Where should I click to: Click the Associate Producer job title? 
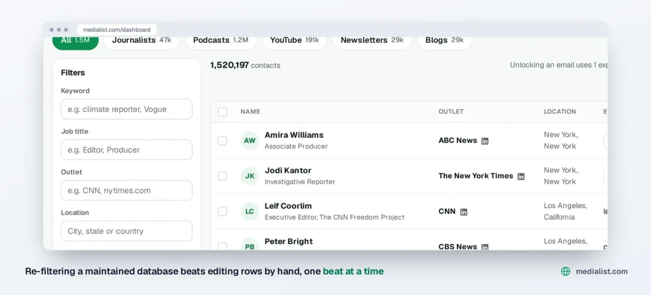(x=296, y=146)
